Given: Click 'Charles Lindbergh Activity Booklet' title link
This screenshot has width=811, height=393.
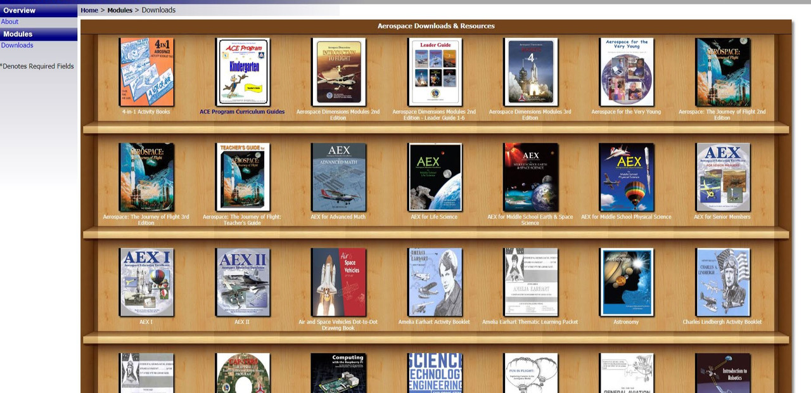Looking at the screenshot, I should pyautogui.click(x=722, y=322).
